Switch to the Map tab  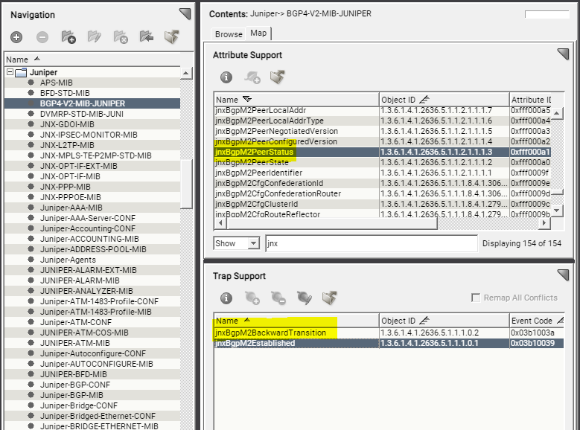click(x=258, y=33)
